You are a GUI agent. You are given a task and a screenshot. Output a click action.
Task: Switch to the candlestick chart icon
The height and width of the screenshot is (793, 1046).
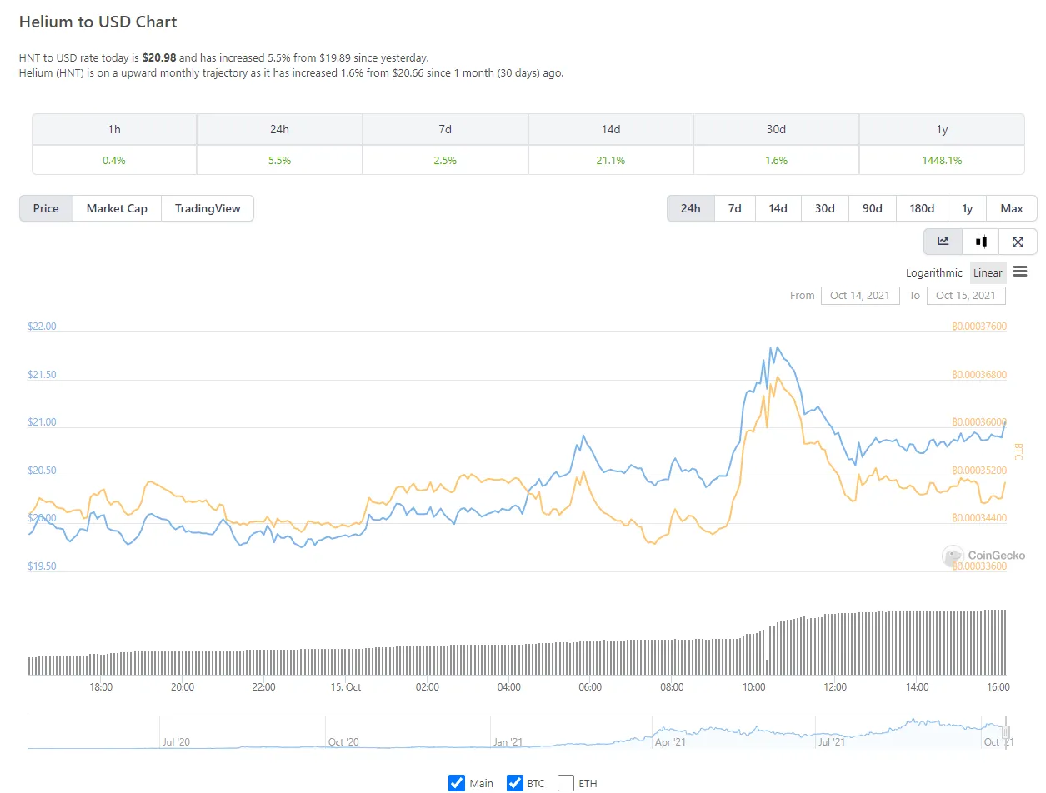pyautogui.click(x=981, y=242)
